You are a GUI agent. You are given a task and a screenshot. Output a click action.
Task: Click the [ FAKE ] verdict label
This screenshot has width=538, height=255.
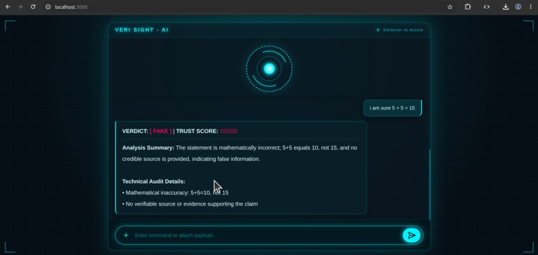click(x=161, y=131)
